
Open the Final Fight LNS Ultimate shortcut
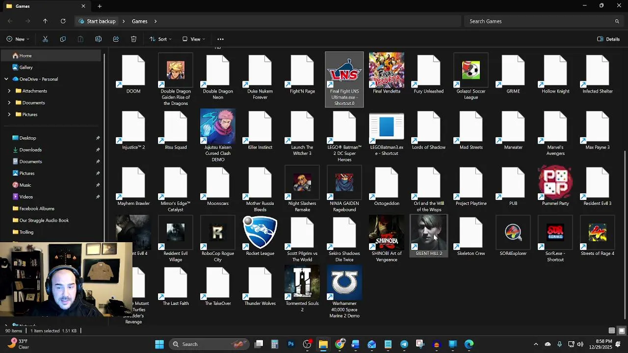[344, 79]
